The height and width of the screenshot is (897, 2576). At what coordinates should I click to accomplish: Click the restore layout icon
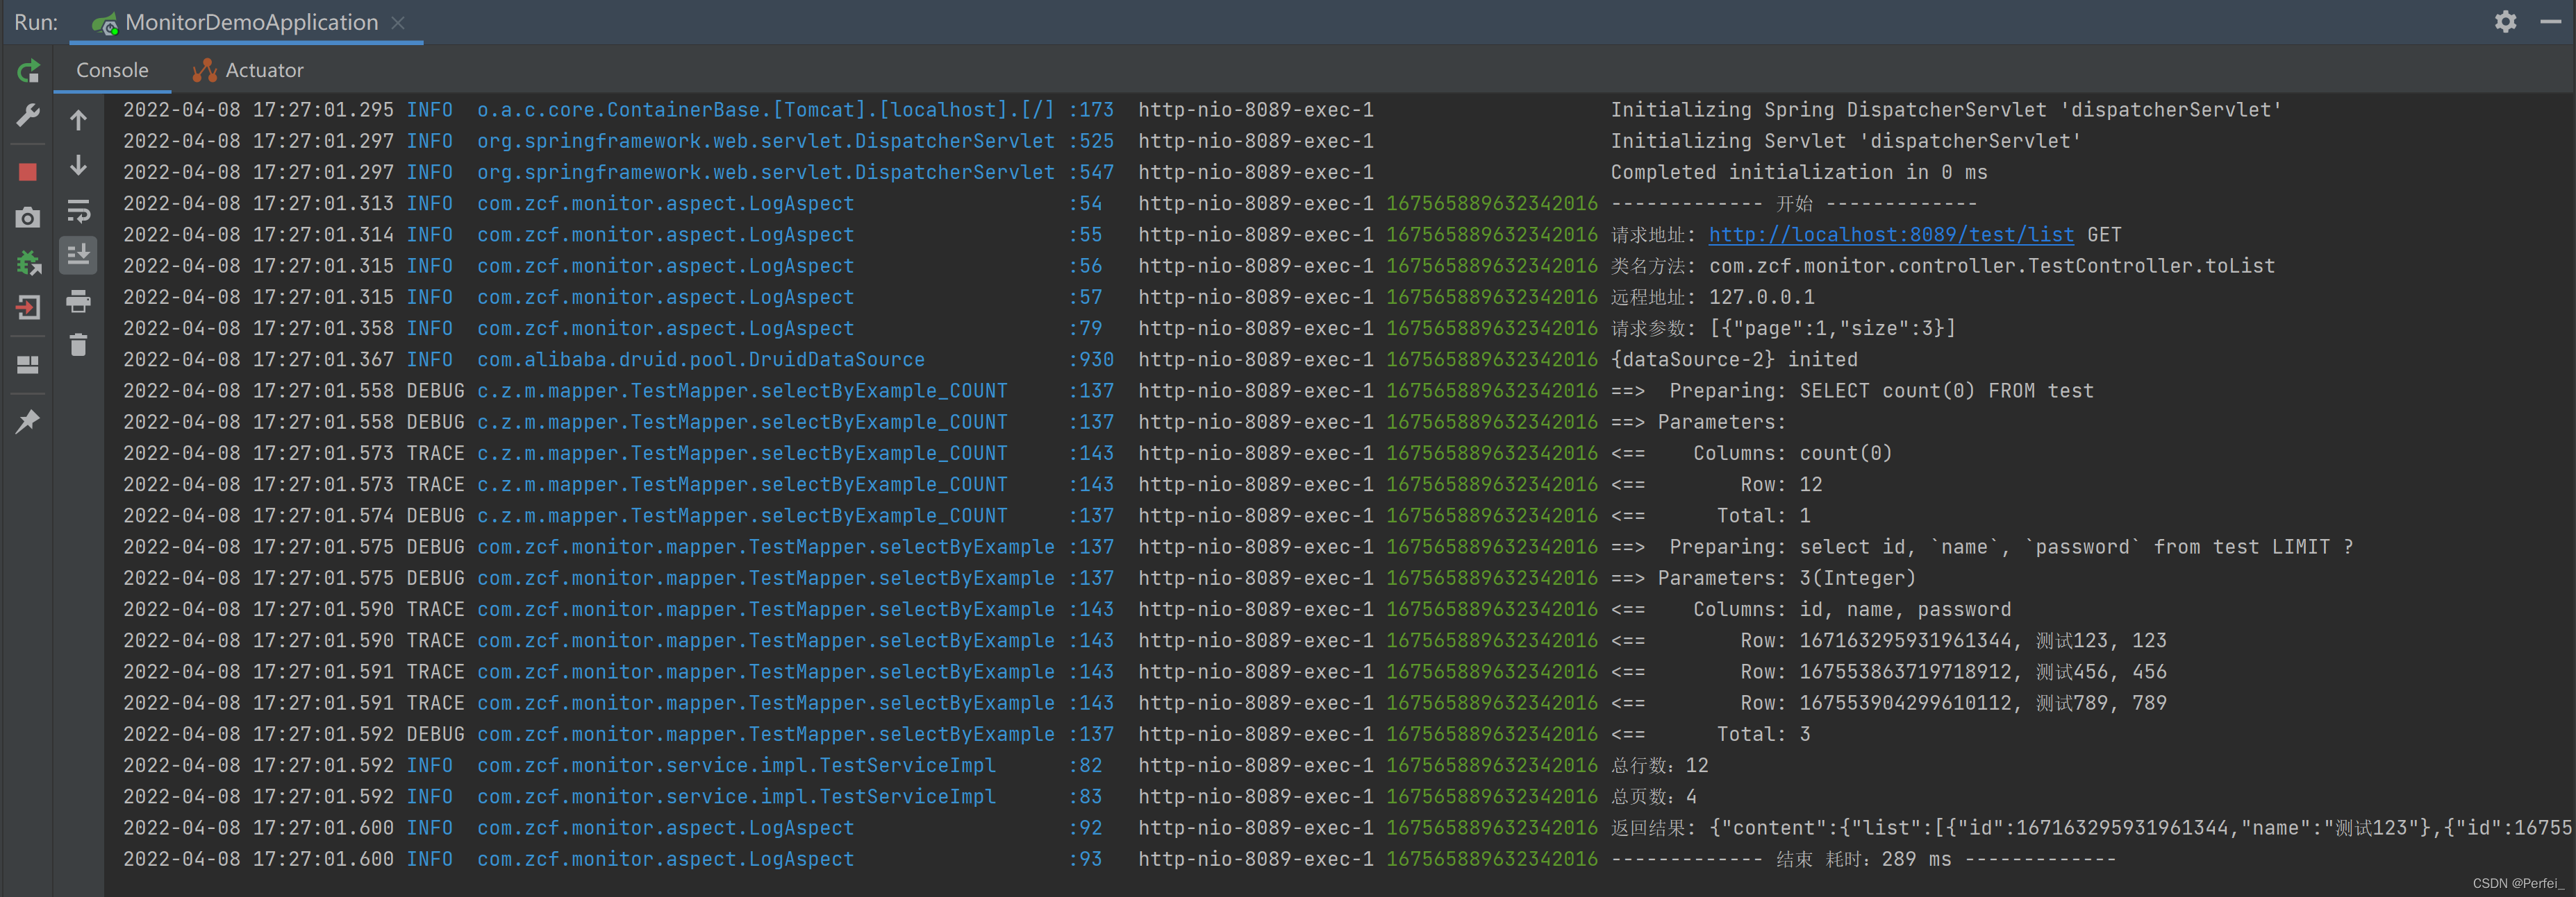click(x=28, y=365)
